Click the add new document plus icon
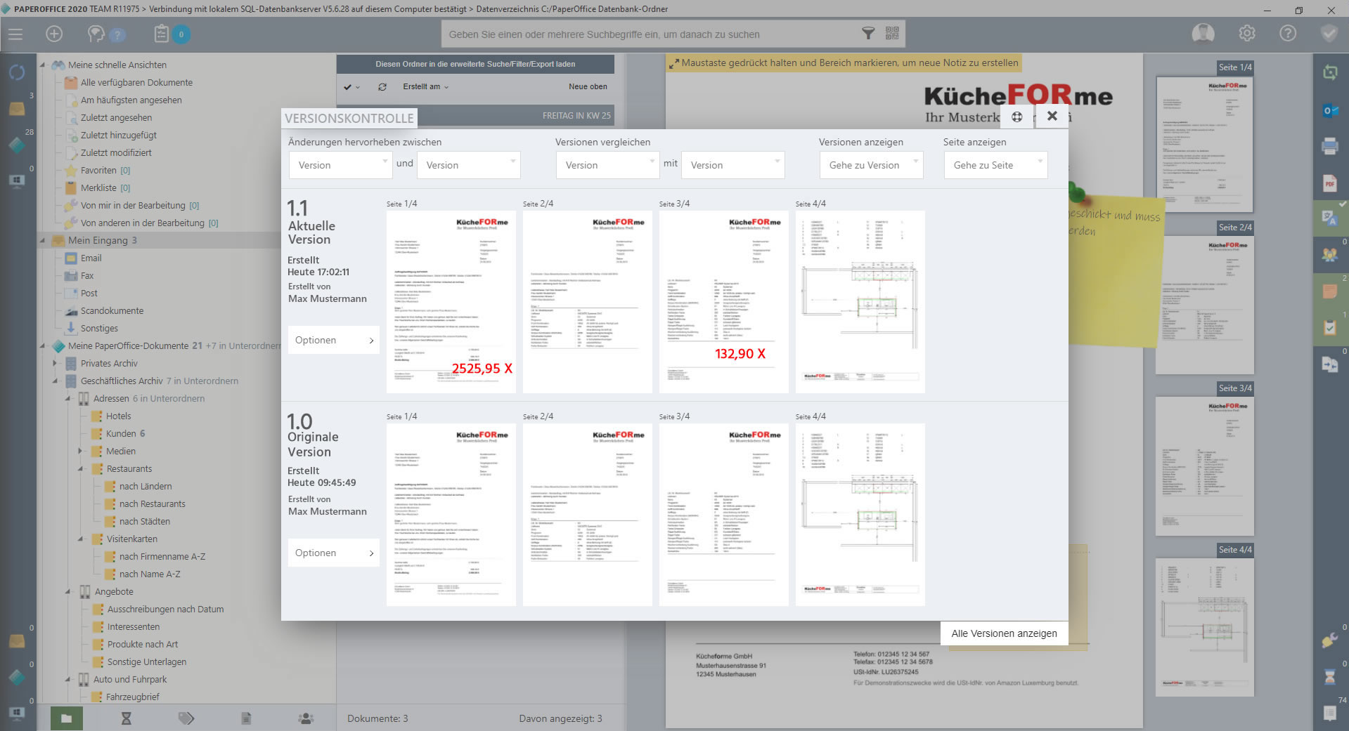 (x=54, y=34)
